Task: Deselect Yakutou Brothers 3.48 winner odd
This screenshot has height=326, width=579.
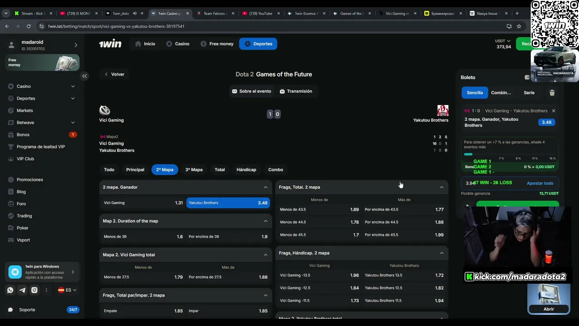Action: click(228, 203)
